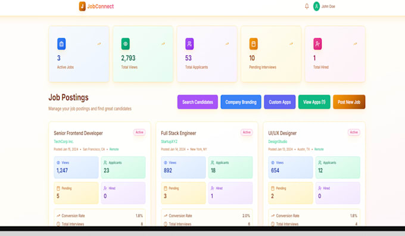Click the Applicants icon in the Full Stack Engineer card
The width and height of the screenshot is (405, 236).
[212, 163]
